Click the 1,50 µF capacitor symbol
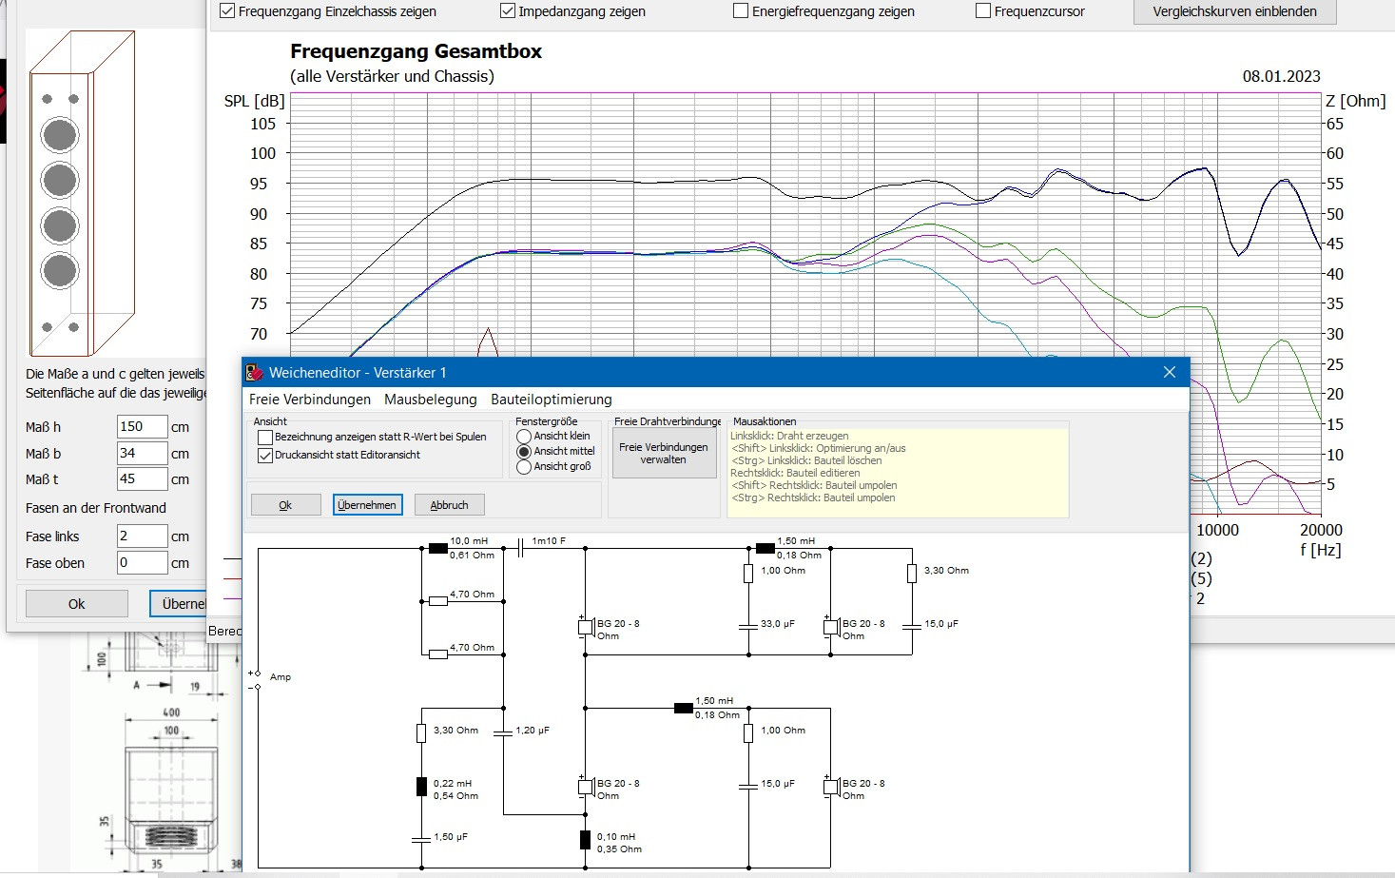 [421, 838]
